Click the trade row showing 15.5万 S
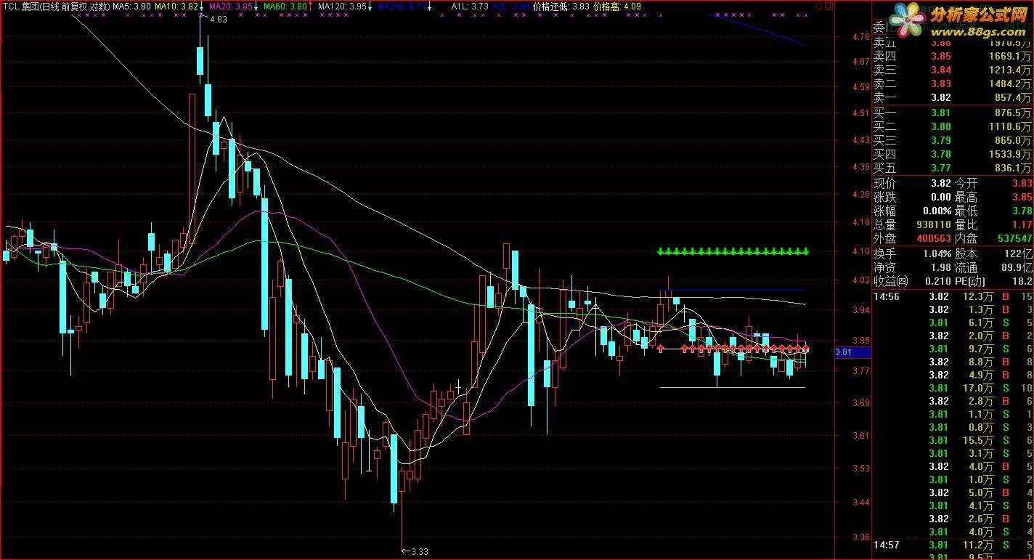 [x=952, y=440]
